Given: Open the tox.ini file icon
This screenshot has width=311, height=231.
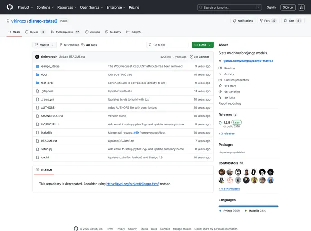Looking at the screenshot, I should [x=37, y=157].
